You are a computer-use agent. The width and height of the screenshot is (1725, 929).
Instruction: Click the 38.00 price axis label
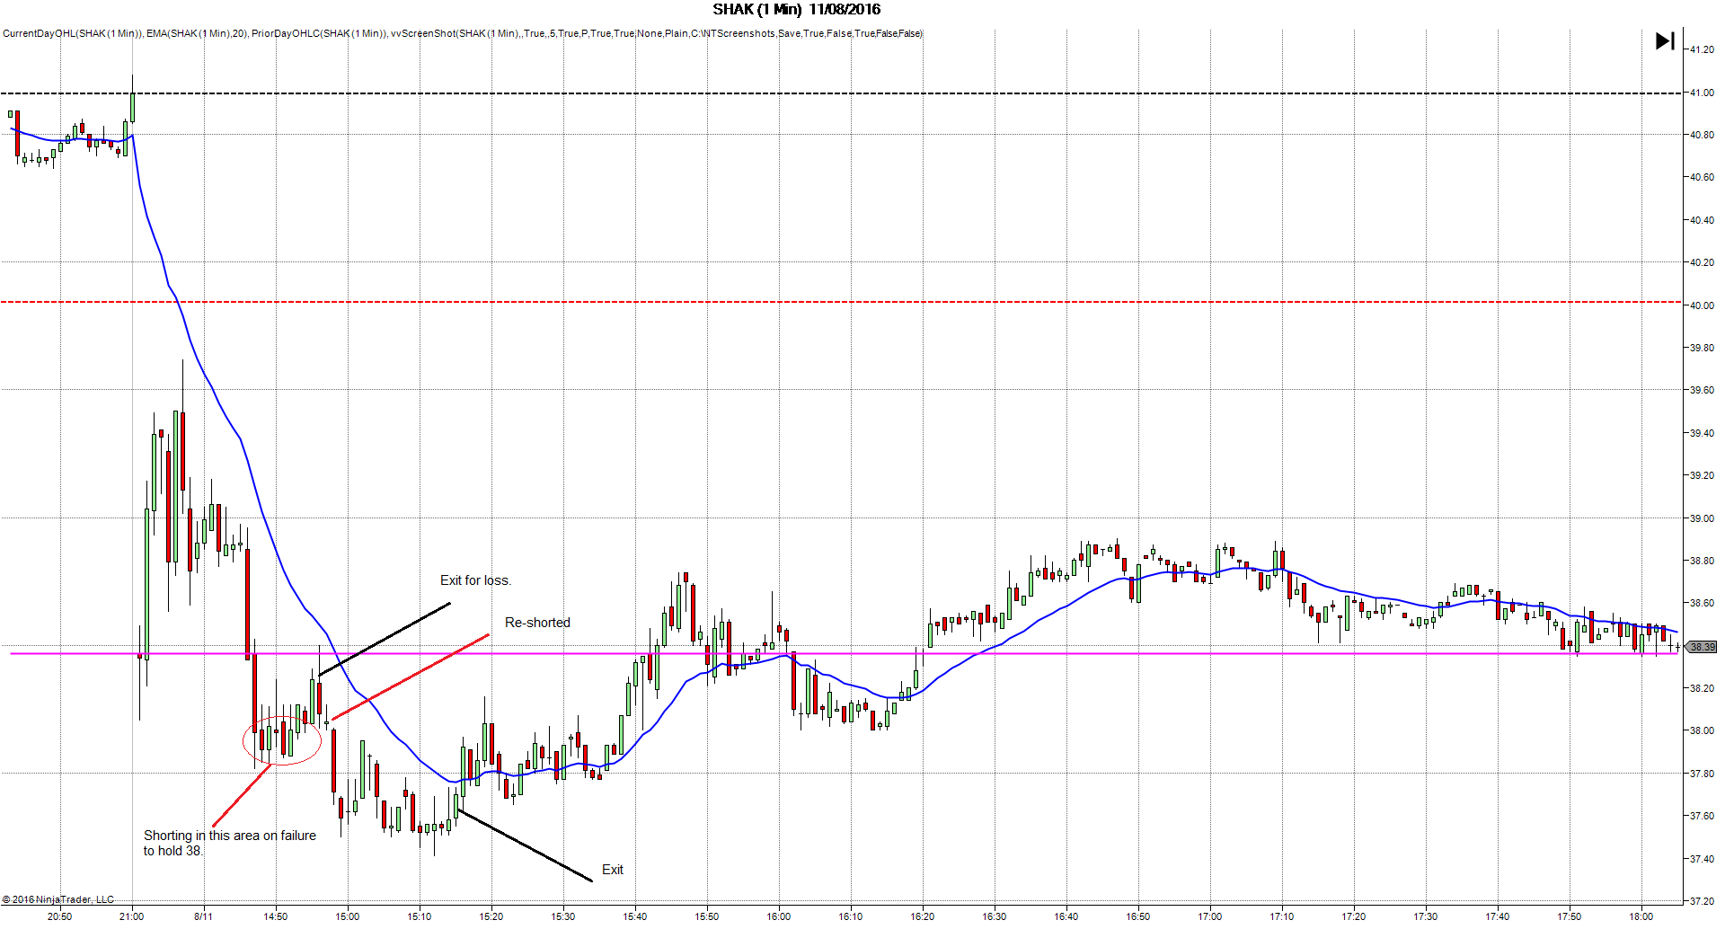click(x=1702, y=730)
